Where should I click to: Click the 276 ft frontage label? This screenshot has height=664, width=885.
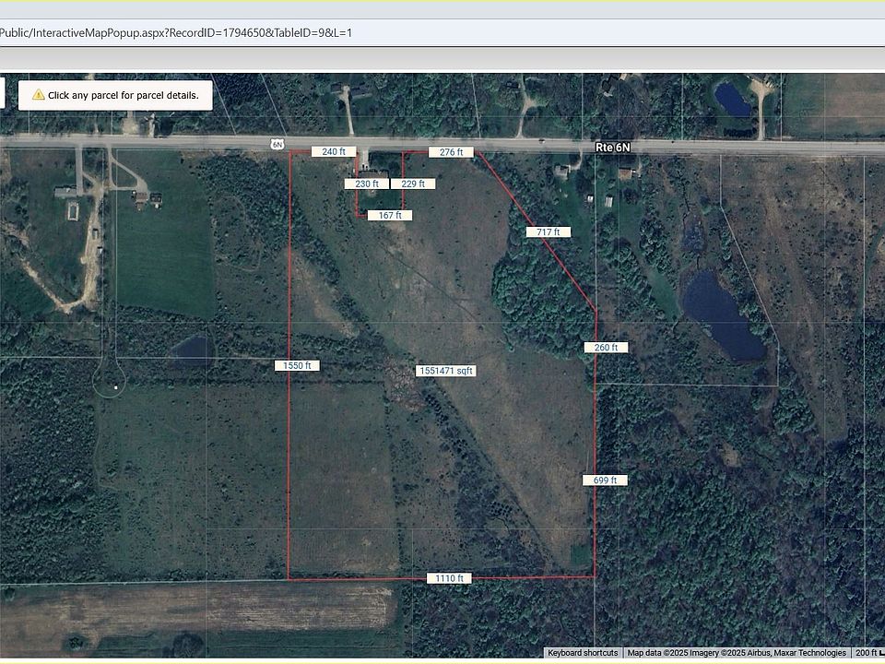click(451, 152)
